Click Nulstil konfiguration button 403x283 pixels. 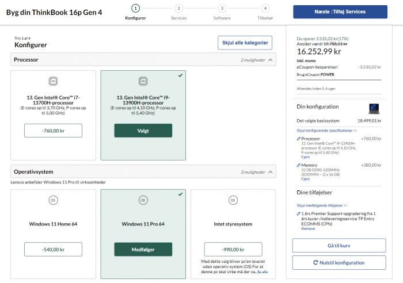pyautogui.click(x=339, y=262)
